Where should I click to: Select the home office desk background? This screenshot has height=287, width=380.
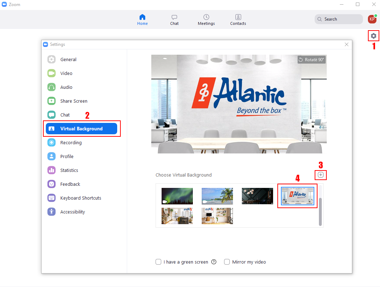[217, 216]
